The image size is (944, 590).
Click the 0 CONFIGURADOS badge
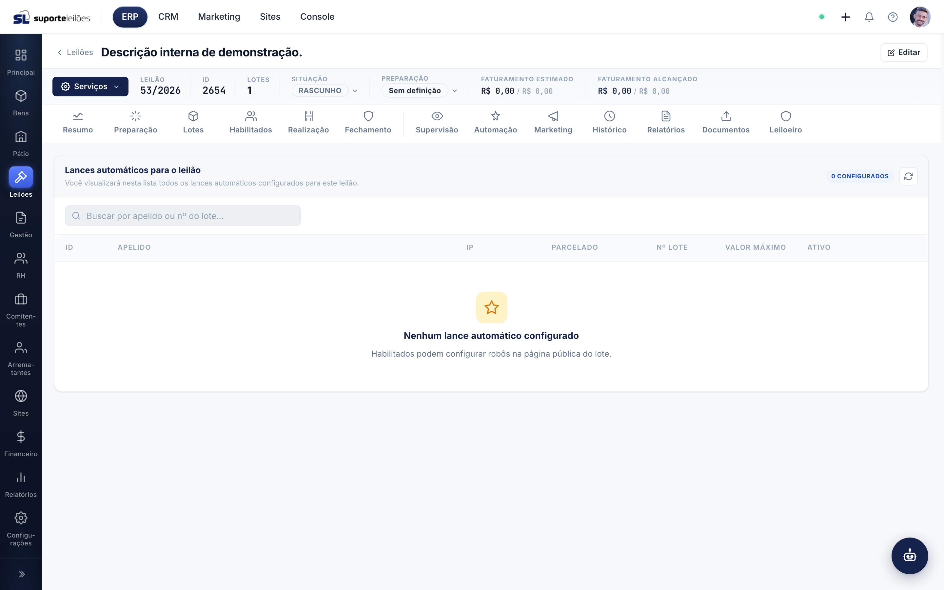859,176
